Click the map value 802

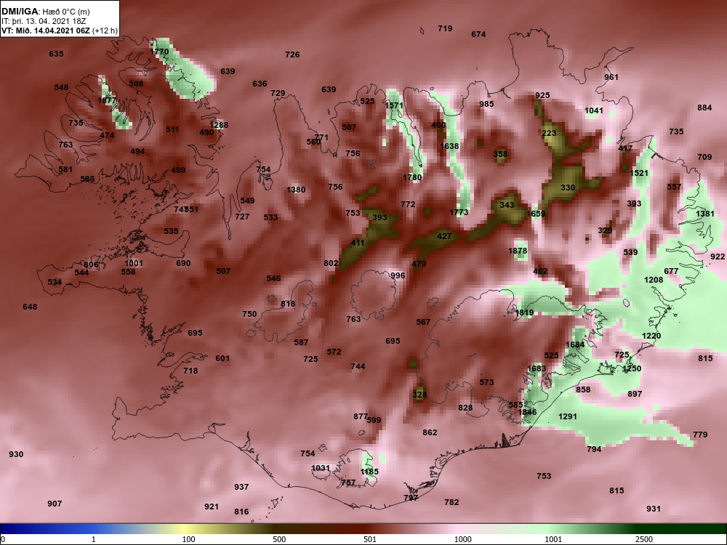point(331,263)
